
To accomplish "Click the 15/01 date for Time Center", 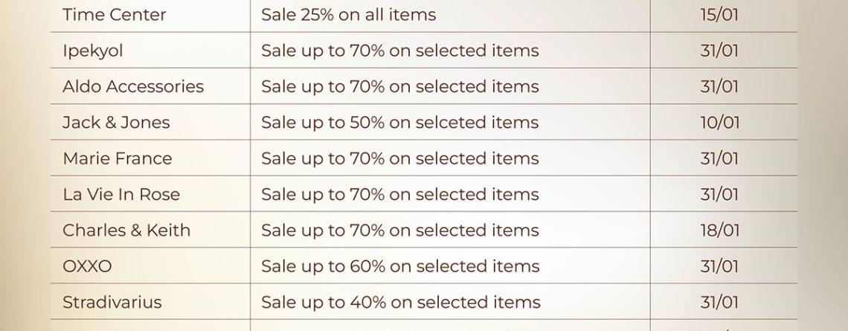I will pos(719,15).
